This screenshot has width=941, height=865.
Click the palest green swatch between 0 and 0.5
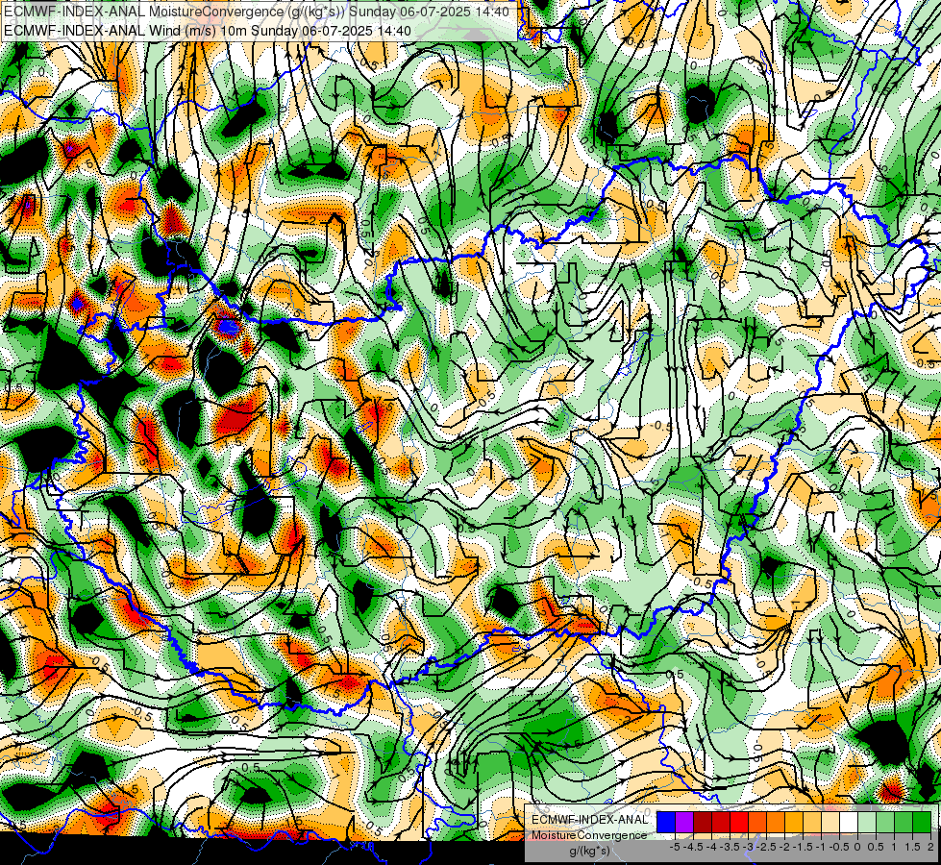[867, 823]
